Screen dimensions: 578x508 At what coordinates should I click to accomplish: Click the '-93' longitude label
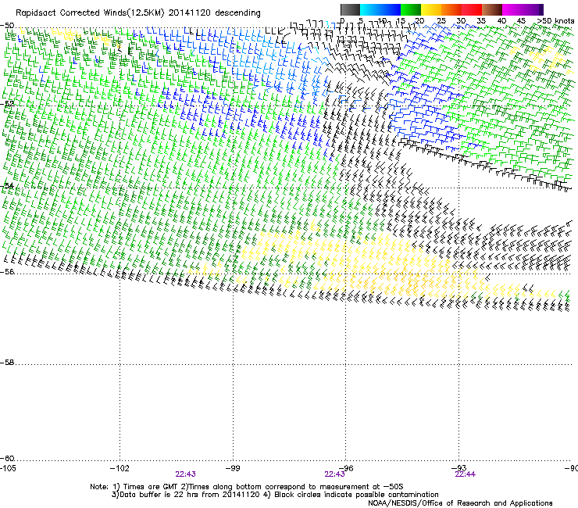click(458, 468)
